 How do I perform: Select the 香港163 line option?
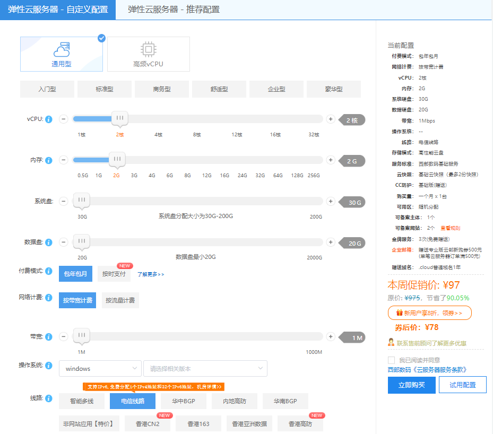pos(198,423)
